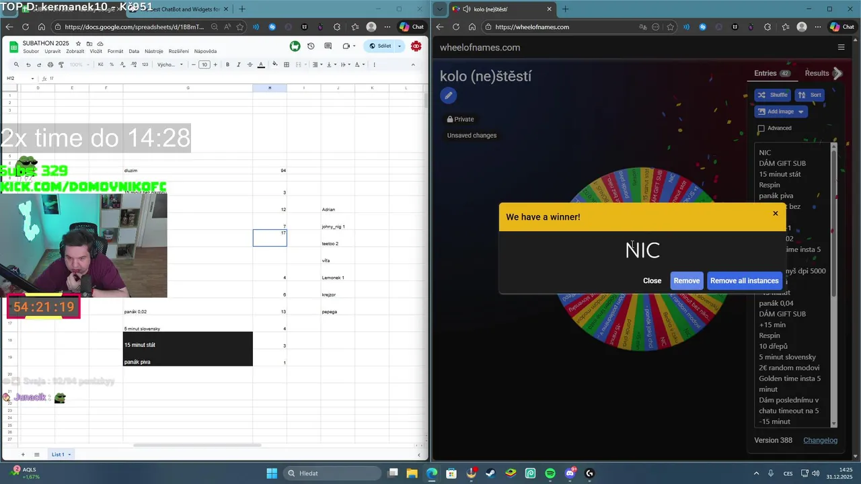Toggle bold formatting
861x484 pixels.
[x=227, y=65]
